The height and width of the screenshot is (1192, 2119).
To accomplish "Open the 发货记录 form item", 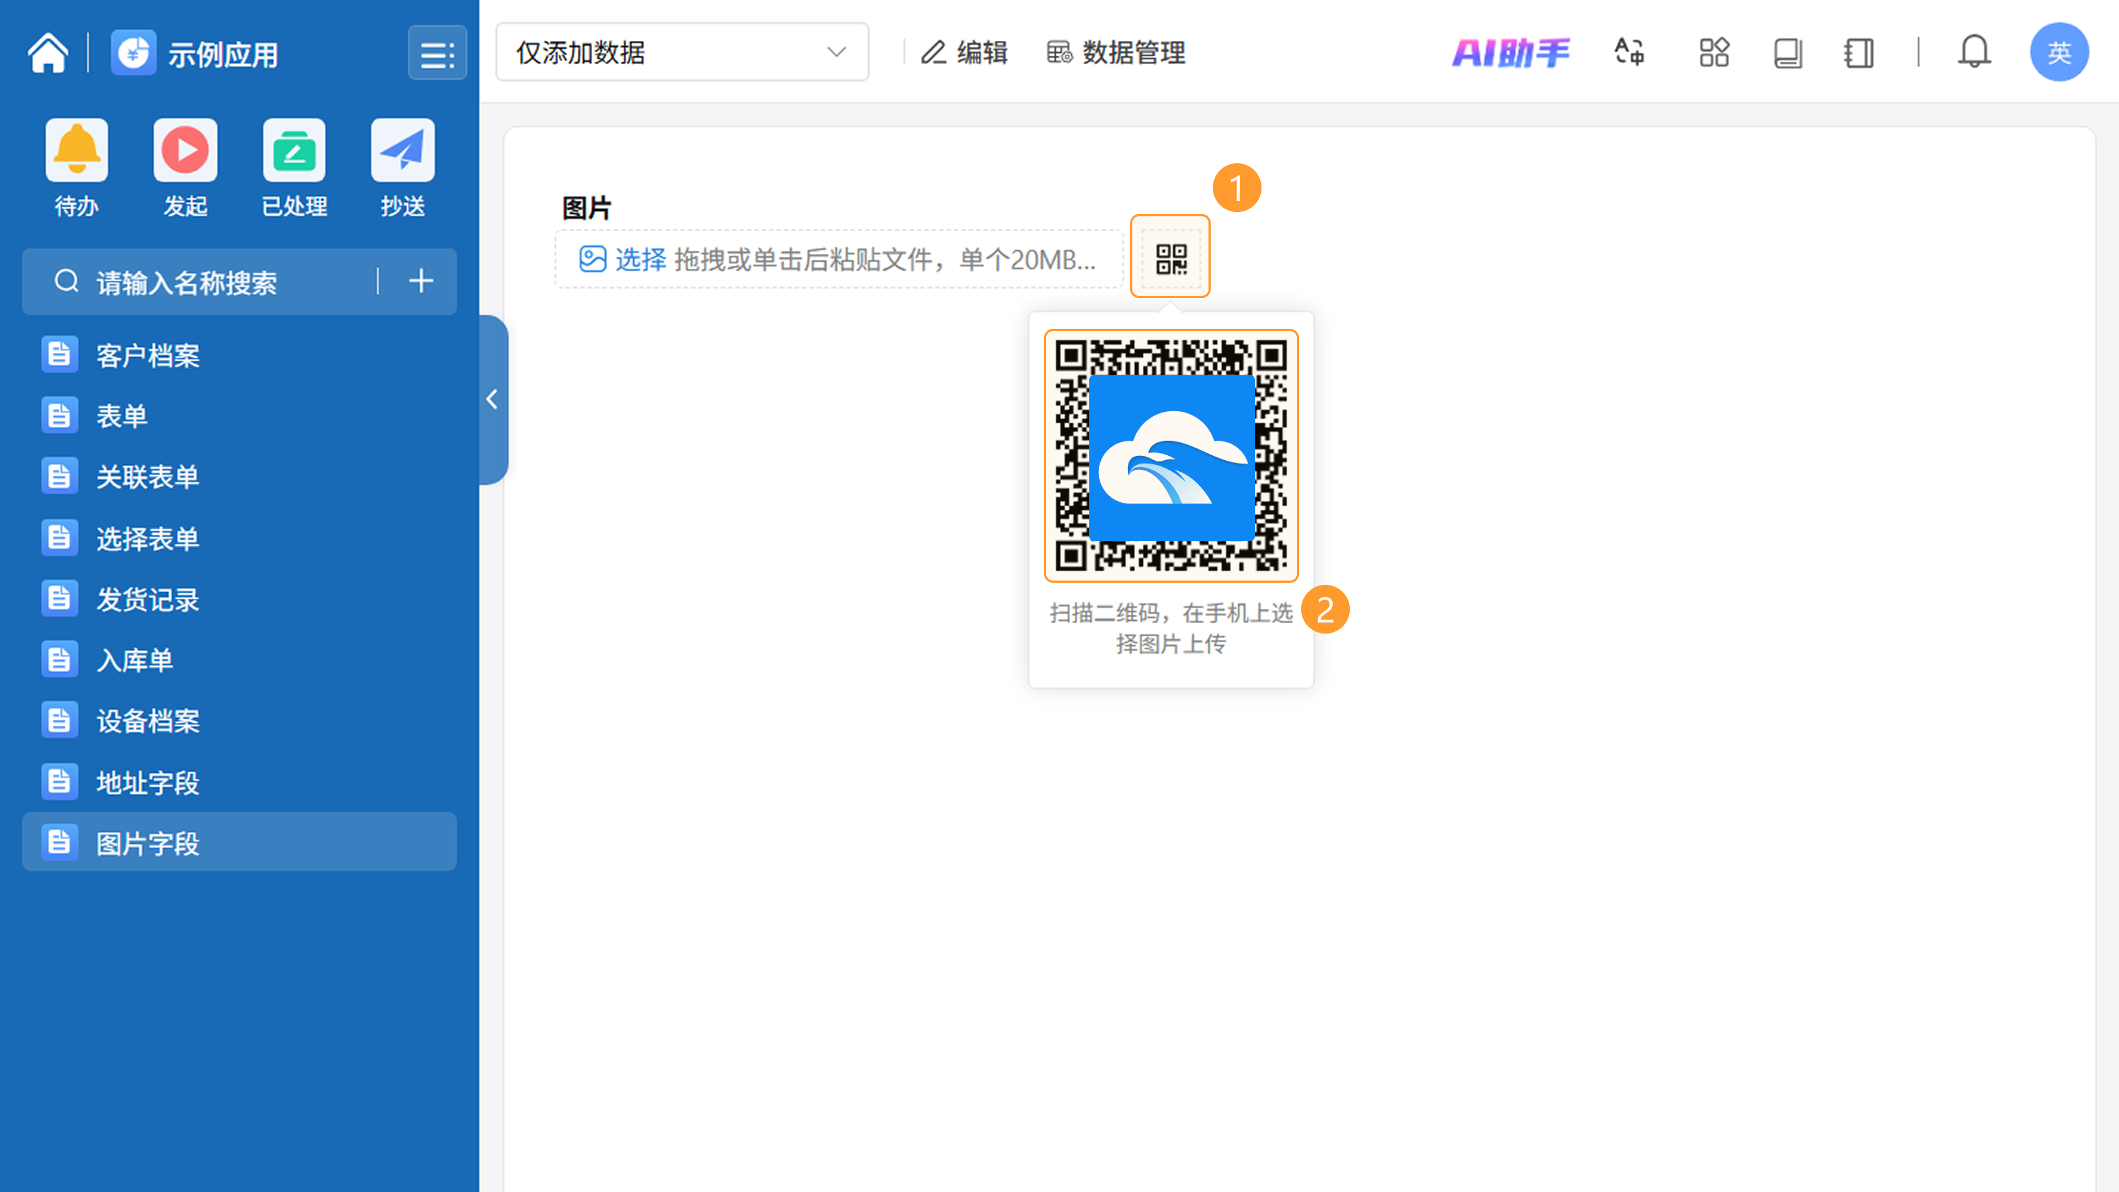I will point(148,599).
